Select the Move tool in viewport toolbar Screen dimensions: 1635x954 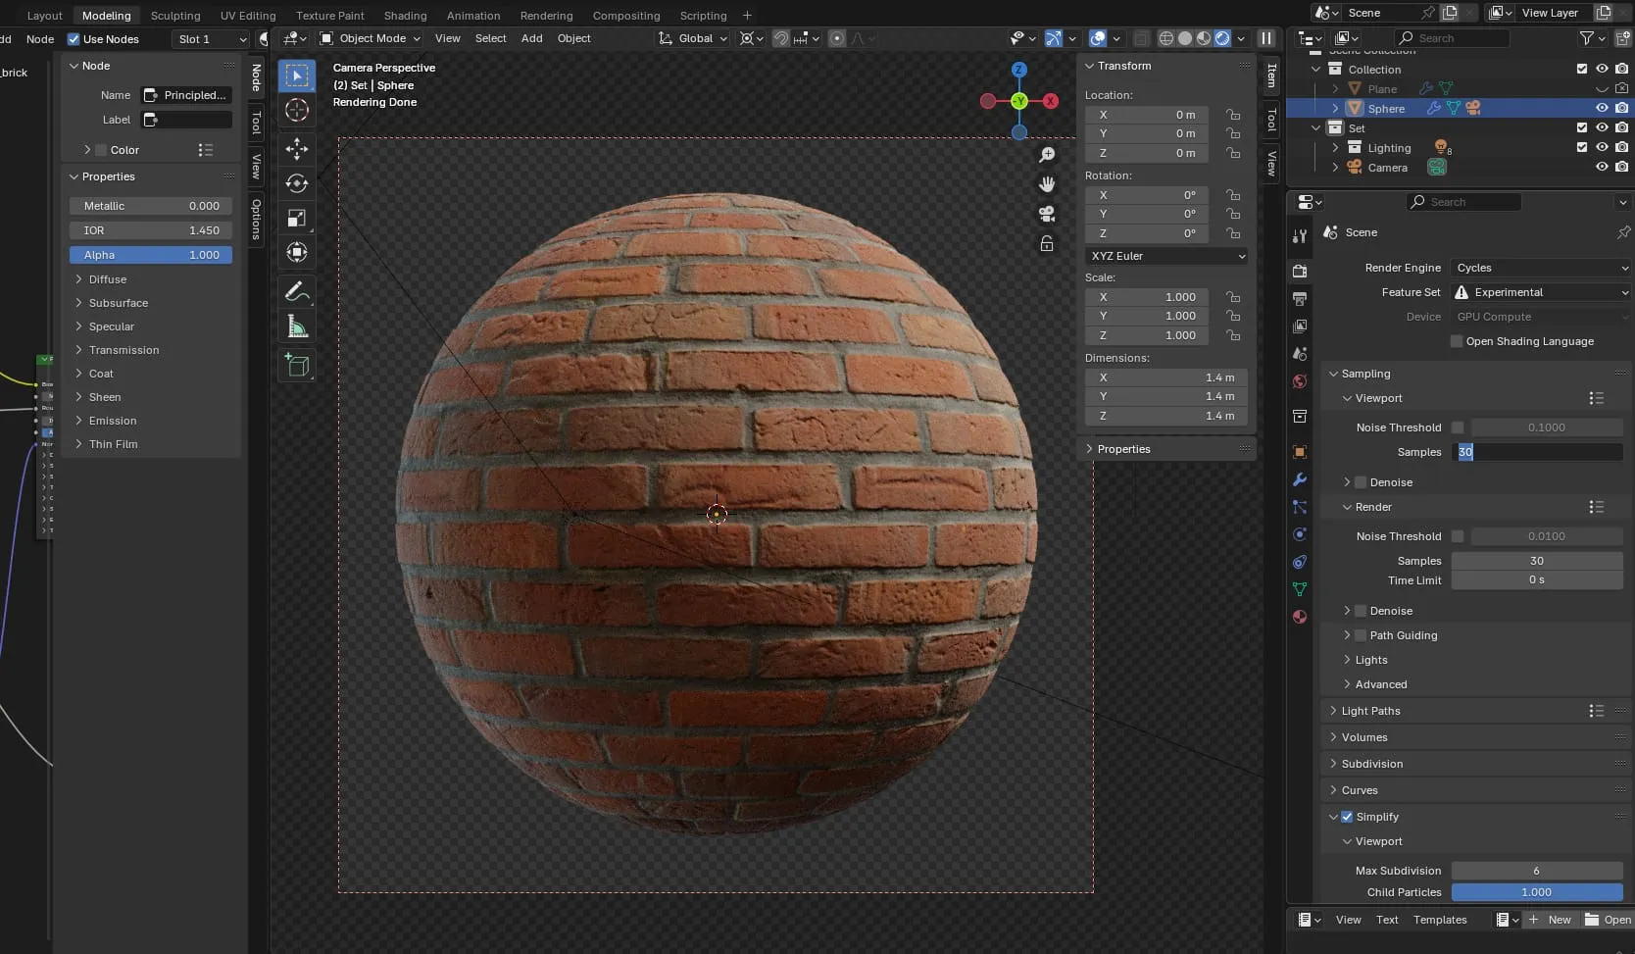[x=297, y=148]
